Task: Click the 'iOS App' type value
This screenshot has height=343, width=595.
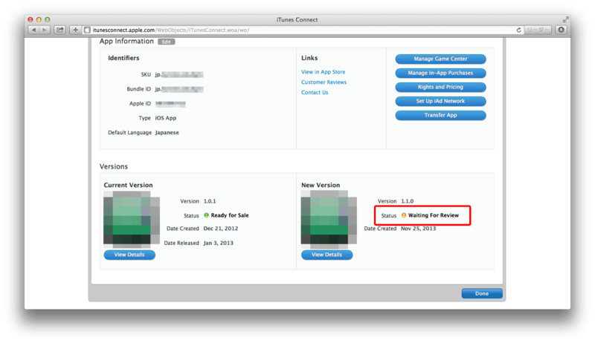Action: pos(166,118)
